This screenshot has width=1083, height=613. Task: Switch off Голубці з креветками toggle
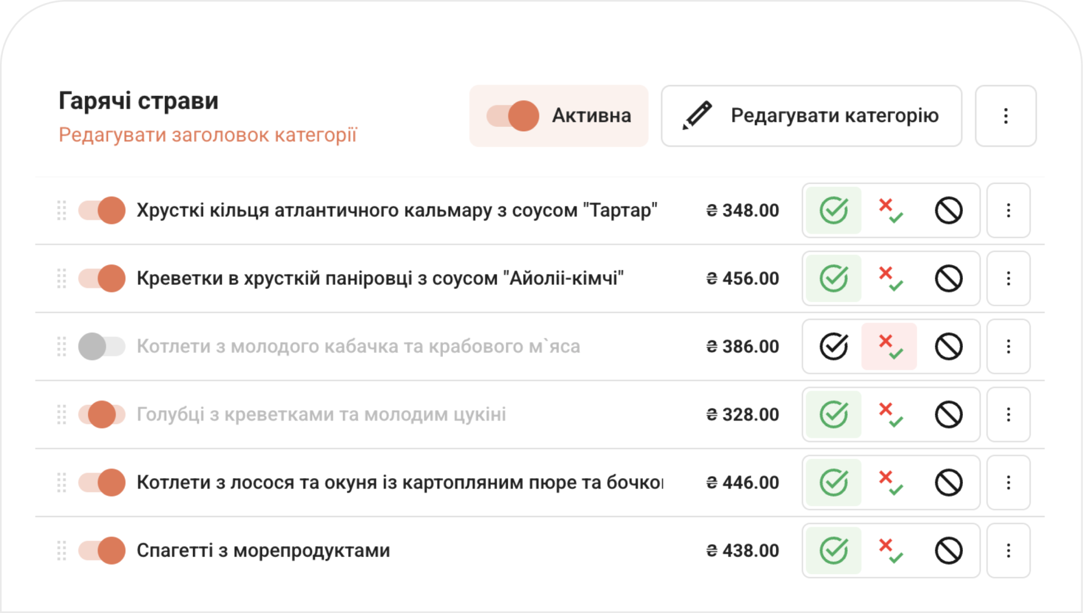[x=102, y=414]
